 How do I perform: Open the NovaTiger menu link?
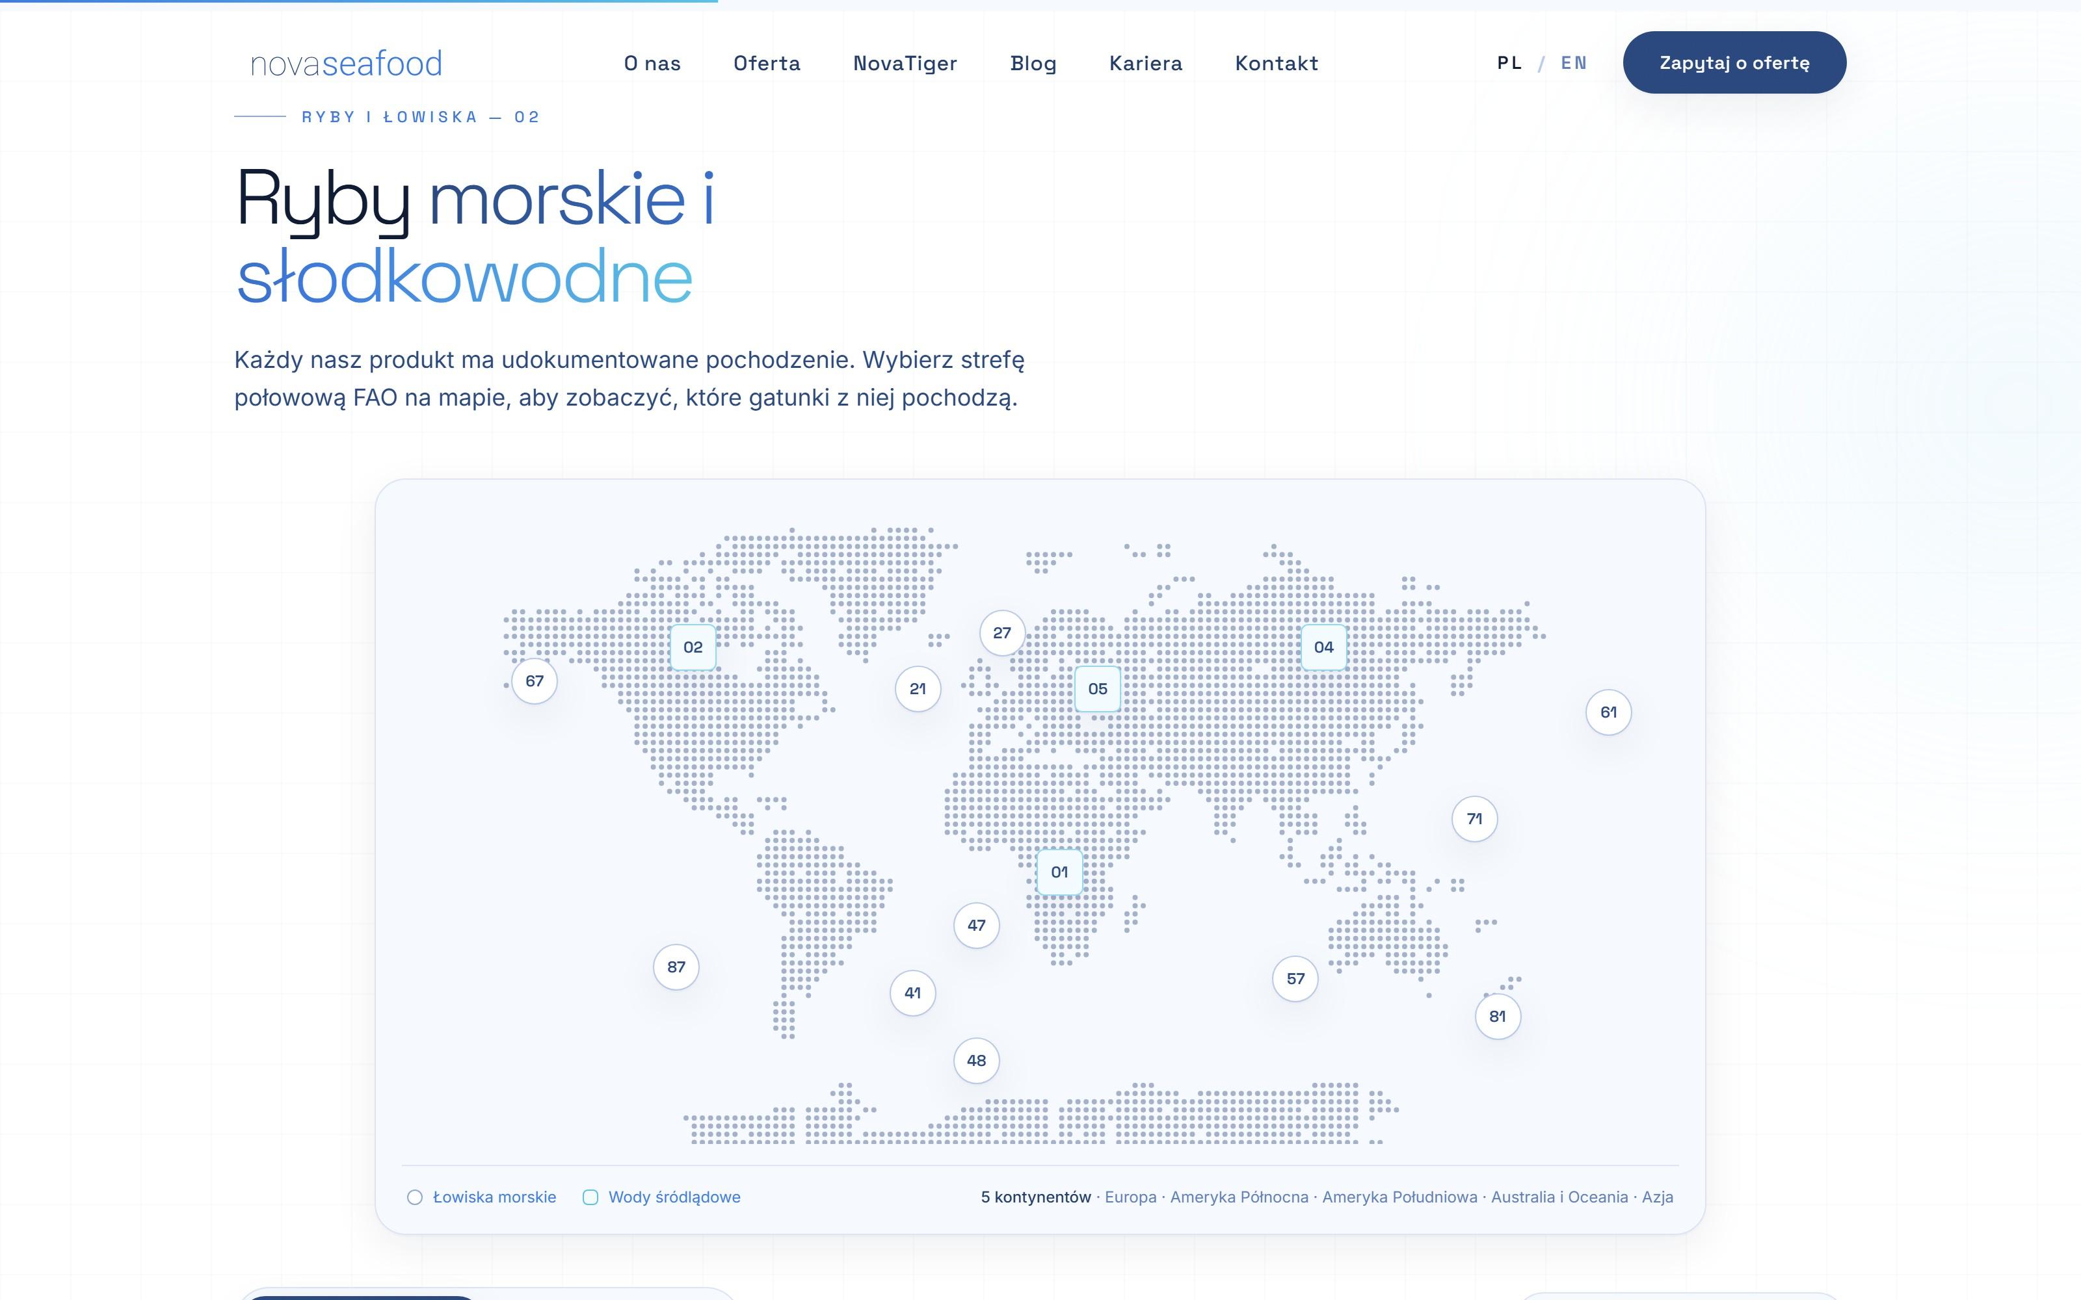tap(905, 63)
